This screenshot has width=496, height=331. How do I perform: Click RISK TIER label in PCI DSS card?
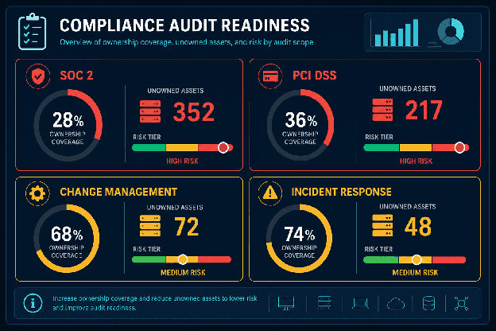coord(379,137)
